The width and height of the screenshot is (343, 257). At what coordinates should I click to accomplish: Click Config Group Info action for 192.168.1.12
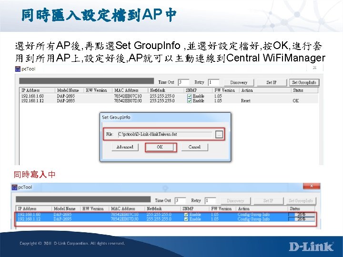(253, 219)
